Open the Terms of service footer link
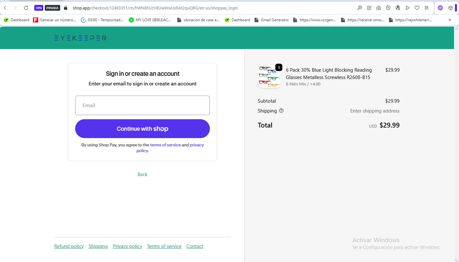This screenshot has width=459, height=262. (164, 246)
